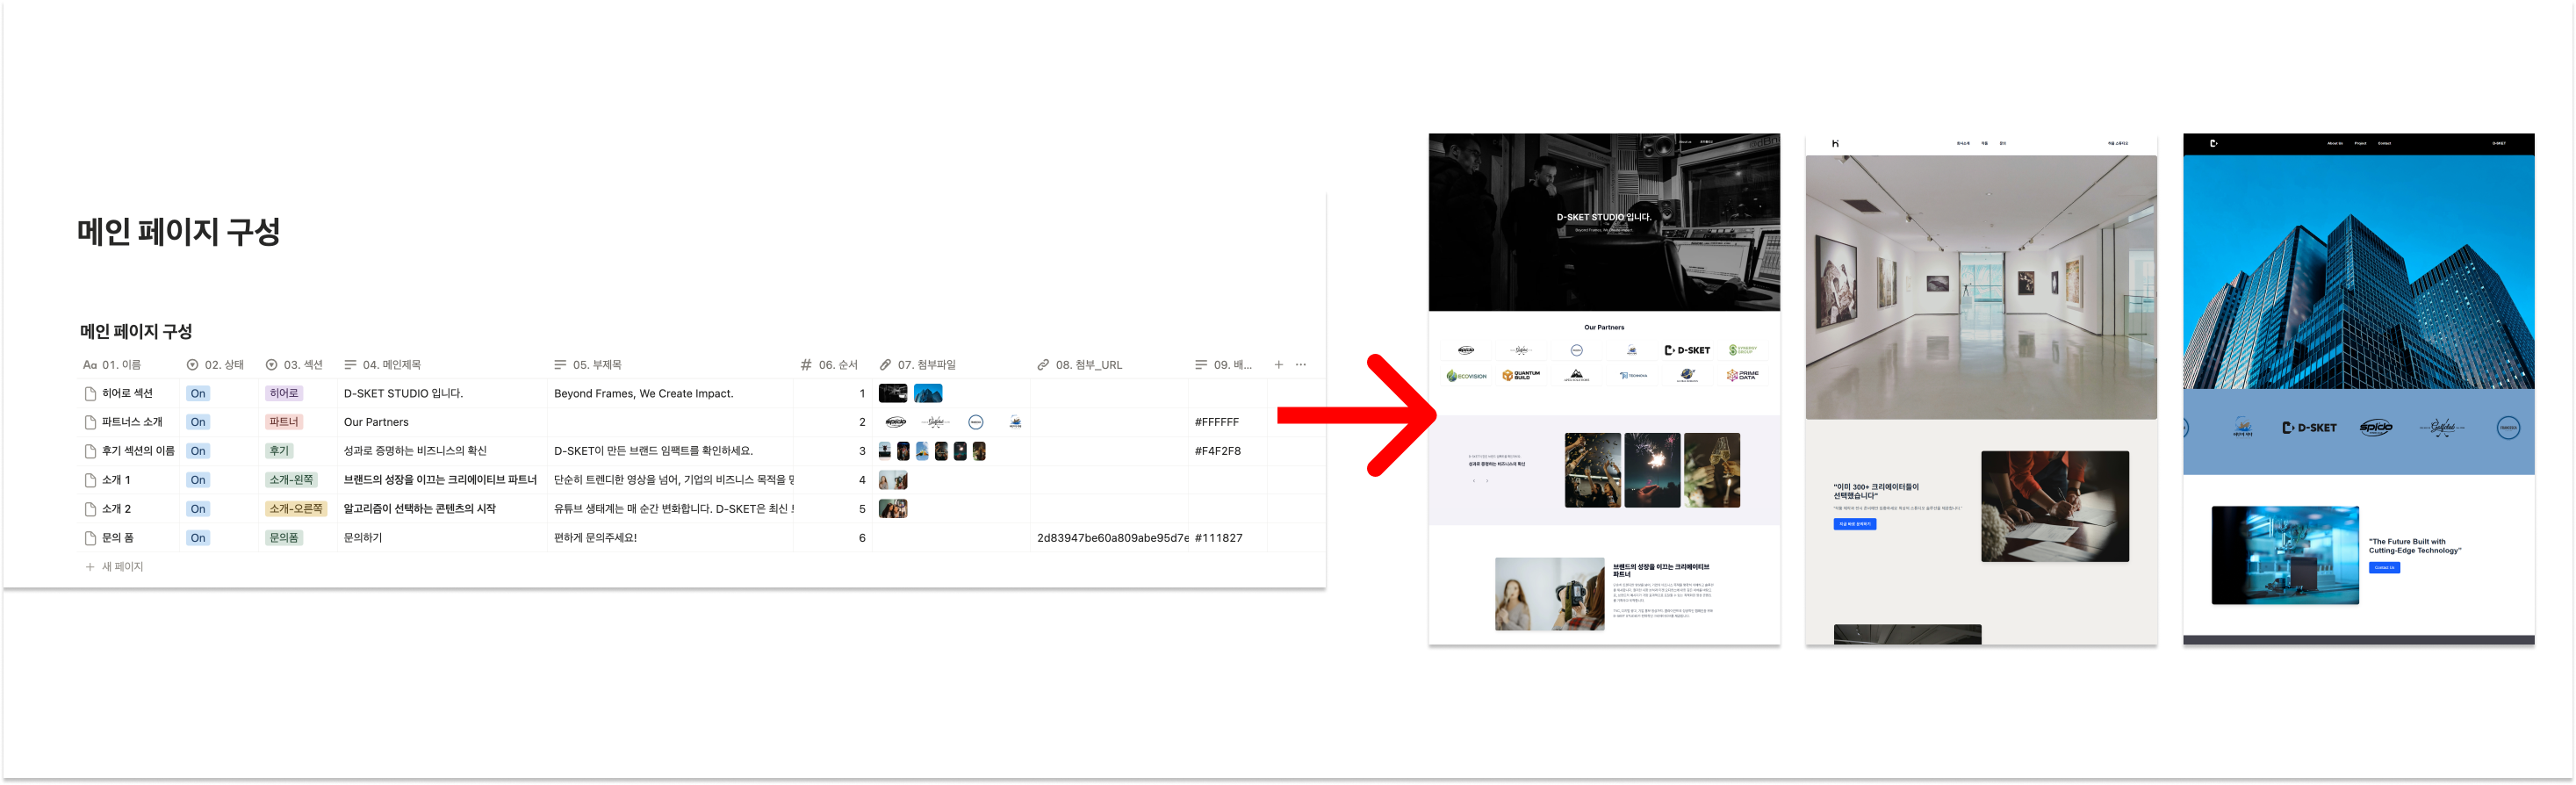
Task: Click PRIME DATA logo in first website preview
Action: pos(1742,376)
